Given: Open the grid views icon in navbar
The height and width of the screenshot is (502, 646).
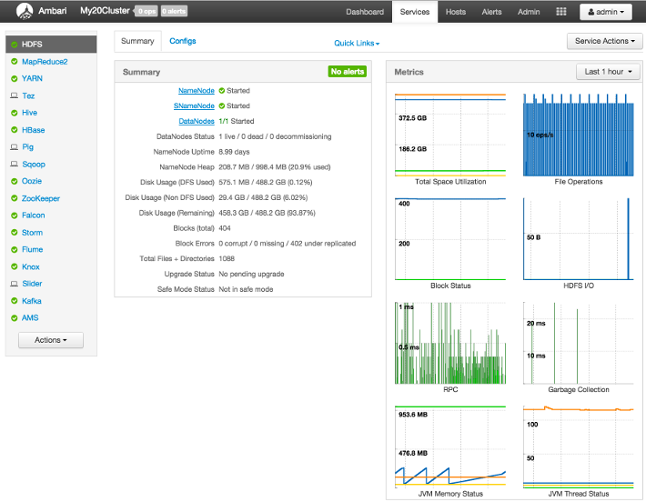Looking at the screenshot, I should (x=561, y=12).
